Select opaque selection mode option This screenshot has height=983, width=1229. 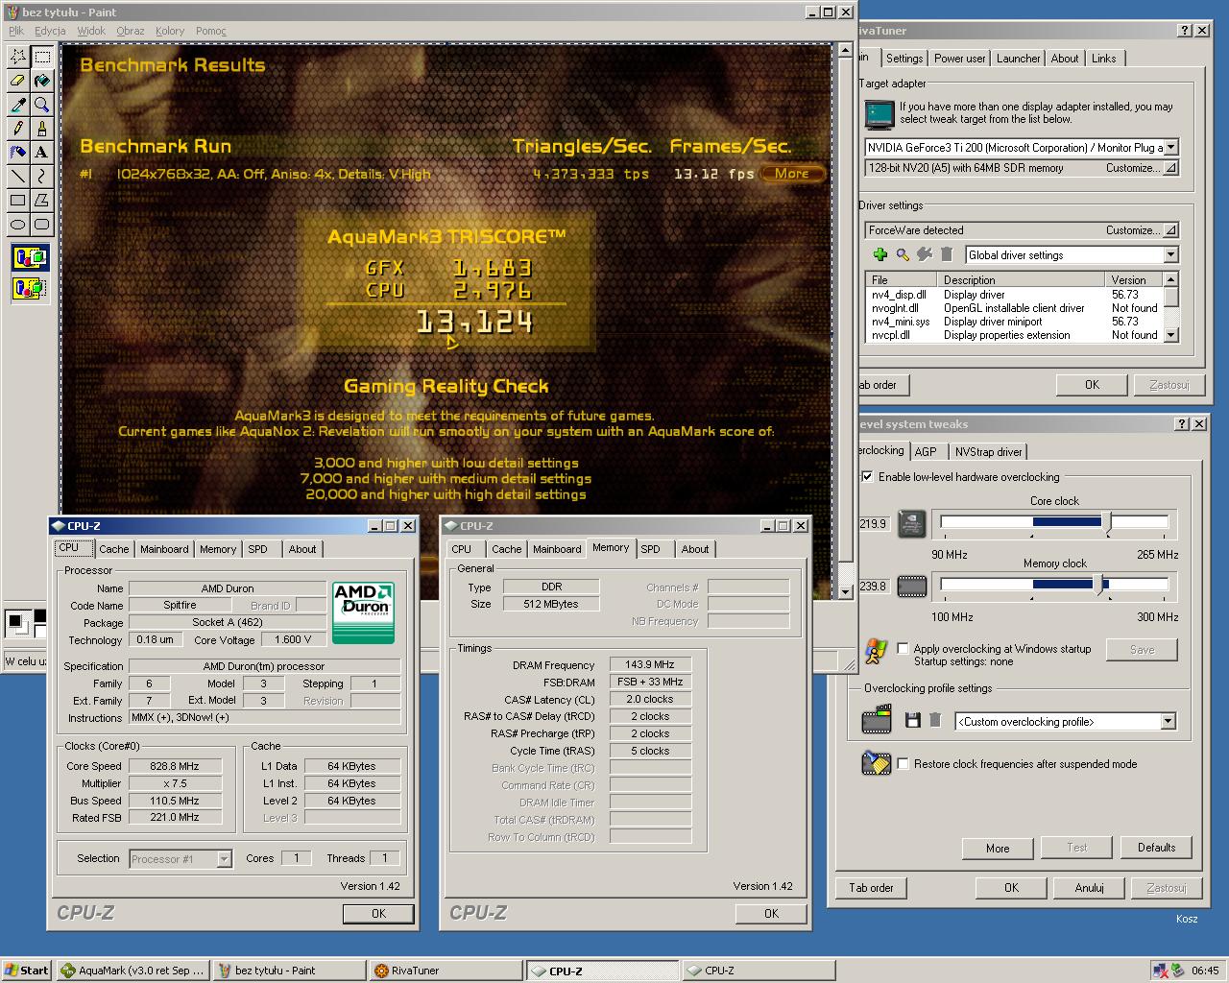(30, 257)
